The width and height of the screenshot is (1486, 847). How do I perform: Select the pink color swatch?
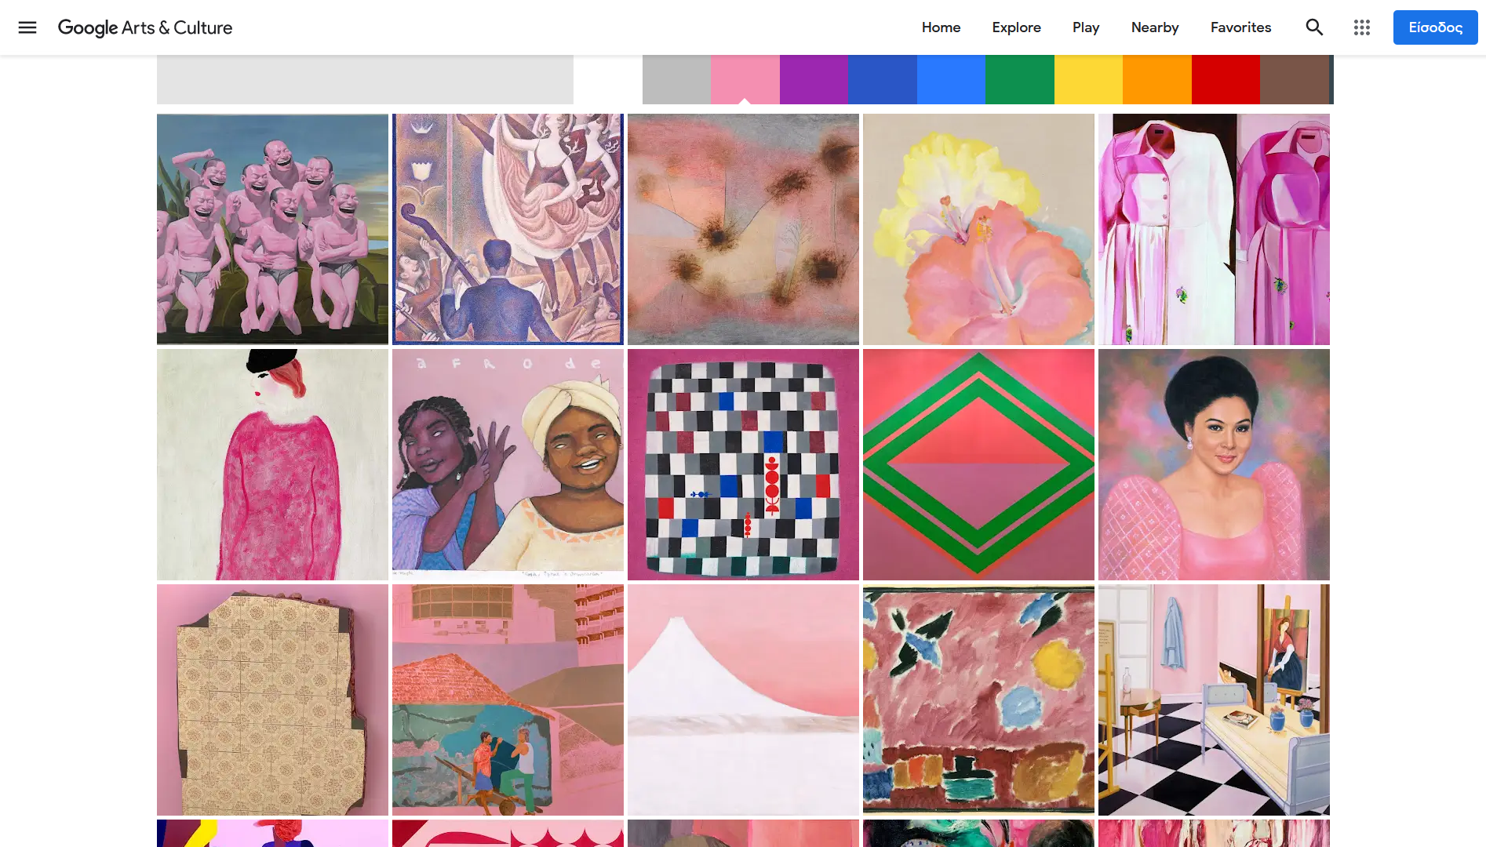click(x=745, y=79)
